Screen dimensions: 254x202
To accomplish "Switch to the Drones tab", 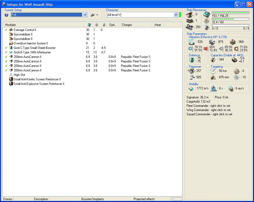I will (x=8, y=199).
